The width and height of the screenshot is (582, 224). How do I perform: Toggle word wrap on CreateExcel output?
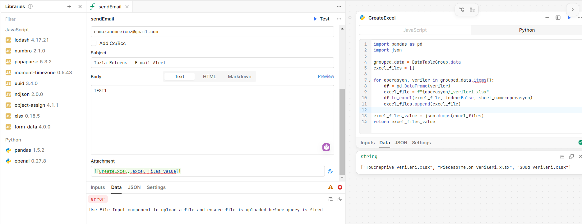pyautogui.click(x=562, y=157)
